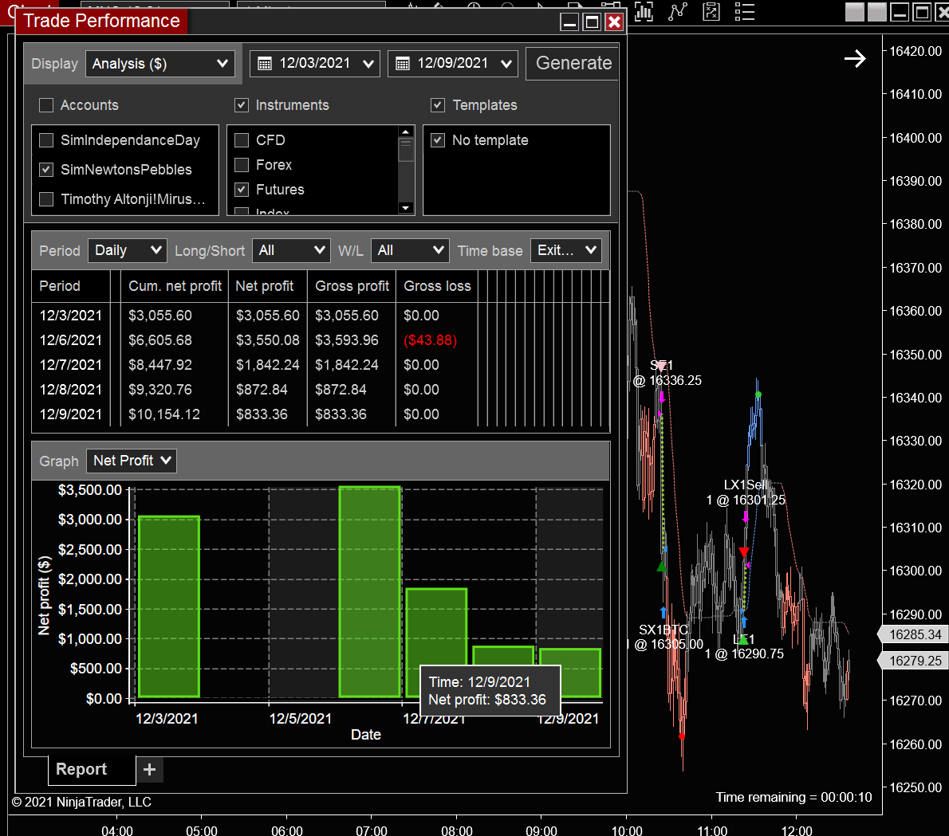Open the Display Analysis dropdown
The image size is (949, 836).
159,63
